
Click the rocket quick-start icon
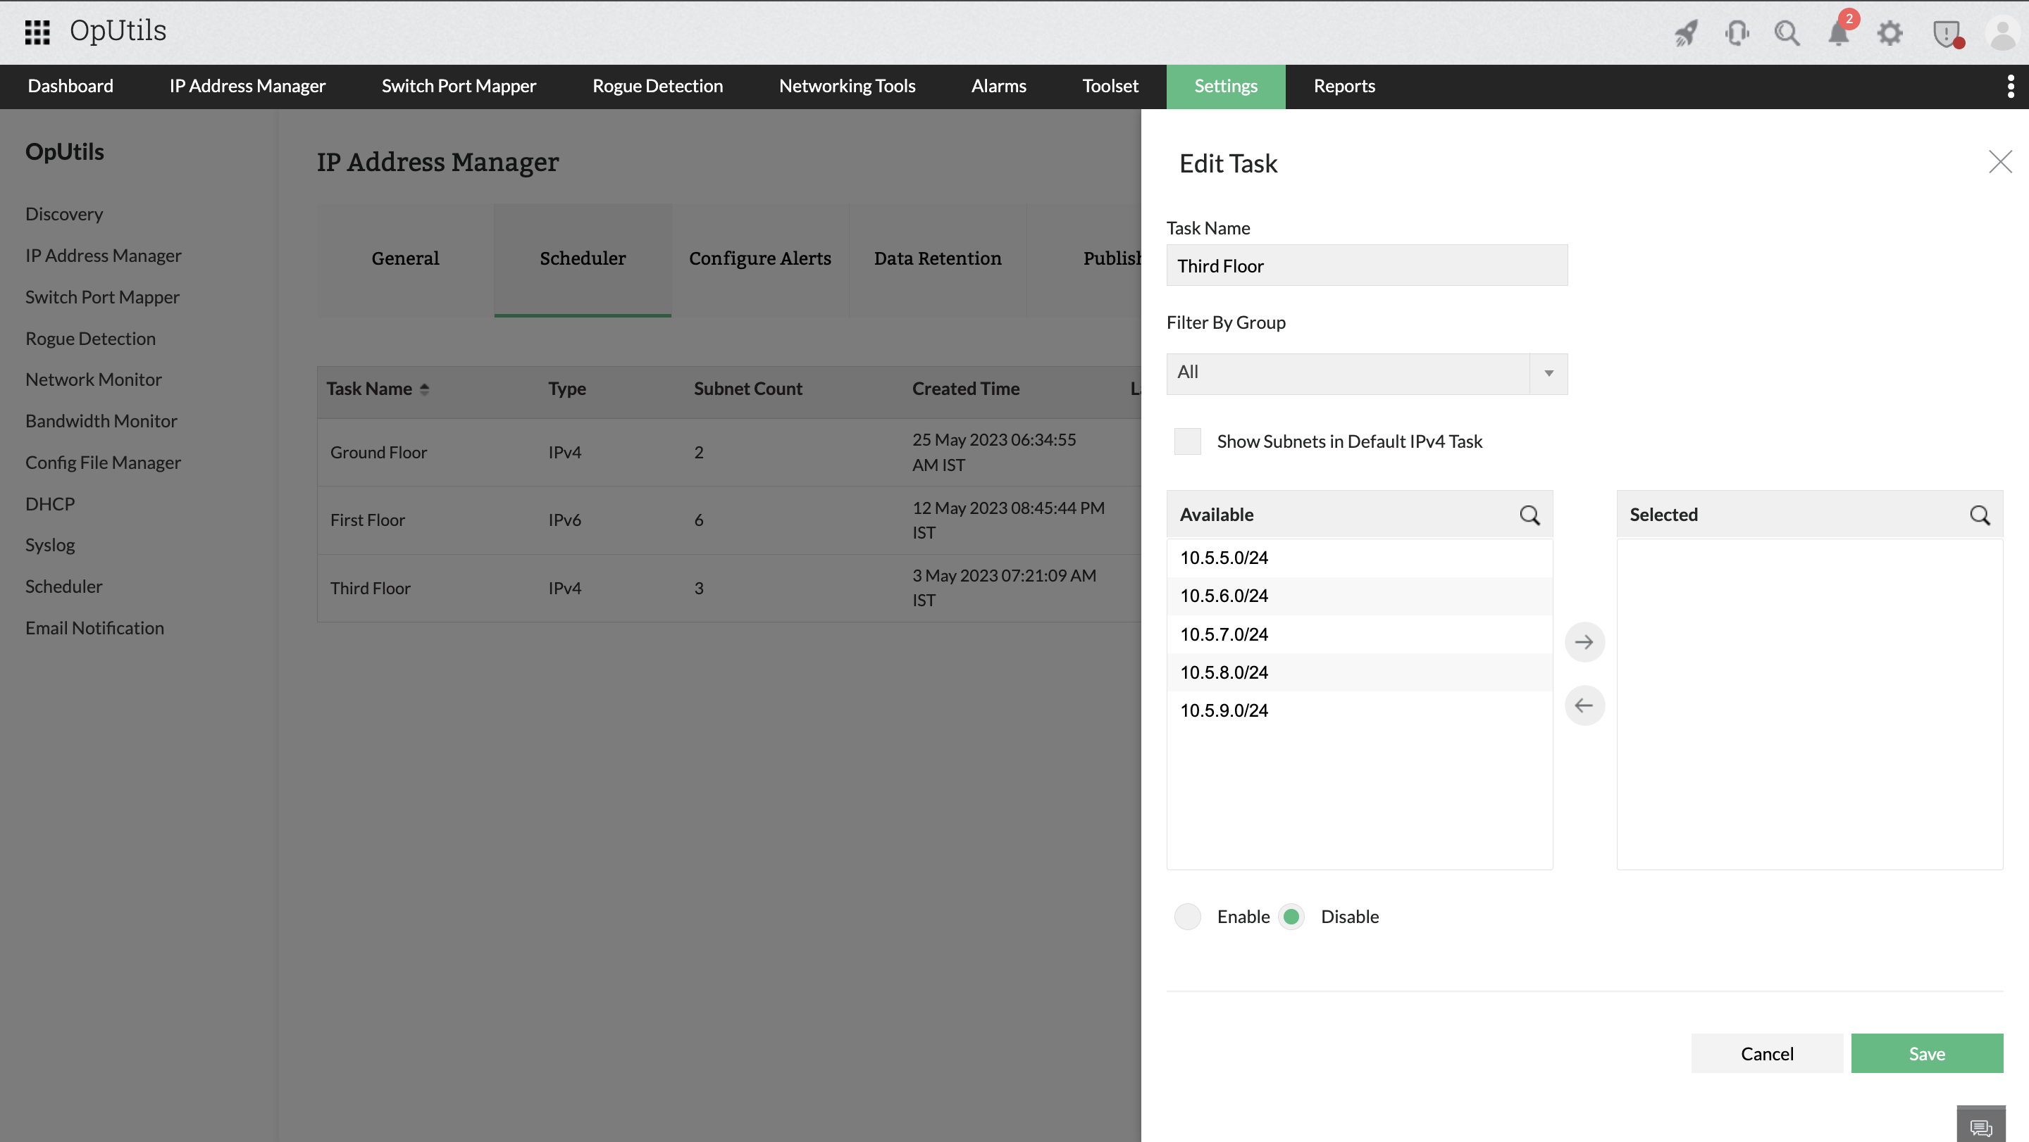1686,33
